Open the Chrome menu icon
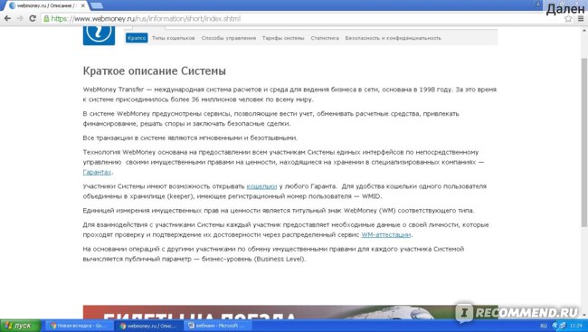 click(x=581, y=19)
